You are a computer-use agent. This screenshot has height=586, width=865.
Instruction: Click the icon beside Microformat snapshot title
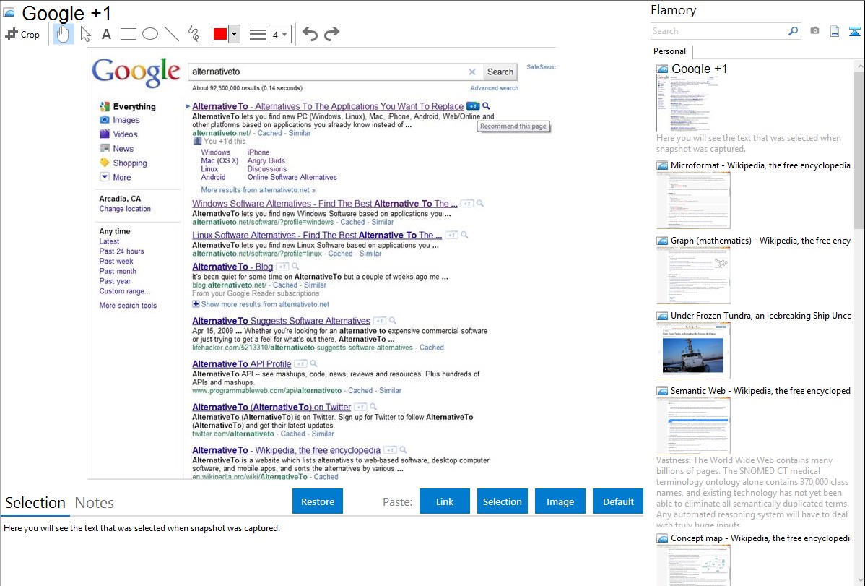pos(662,165)
